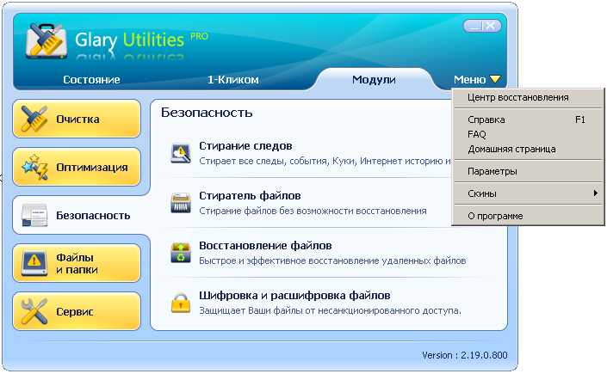Click the stars and lightning Оптимизация icon
Image resolution: width=607 pixels, height=374 pixels.
pos(34,167)
